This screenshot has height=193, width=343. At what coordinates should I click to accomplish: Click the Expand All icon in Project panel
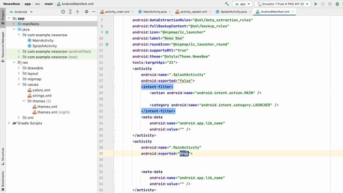click(x=70, y=12)
